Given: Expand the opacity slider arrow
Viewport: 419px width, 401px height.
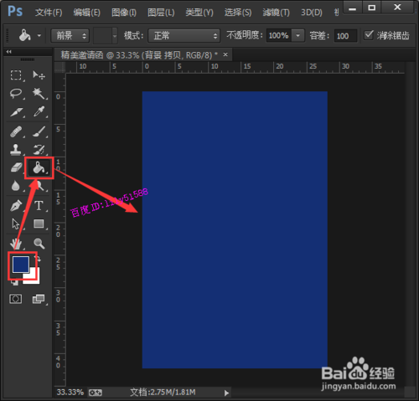Looking at the screenshot, I should 298,36.
